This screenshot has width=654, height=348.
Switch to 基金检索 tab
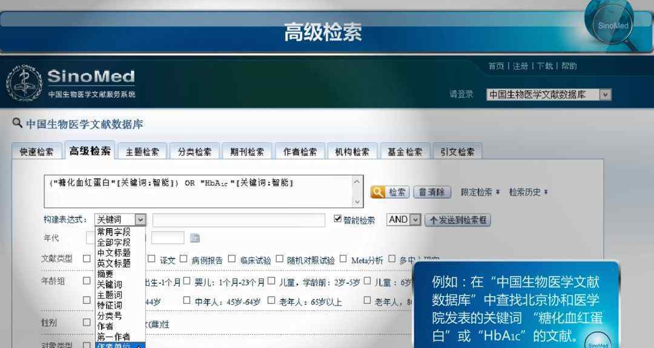[405, 152]
